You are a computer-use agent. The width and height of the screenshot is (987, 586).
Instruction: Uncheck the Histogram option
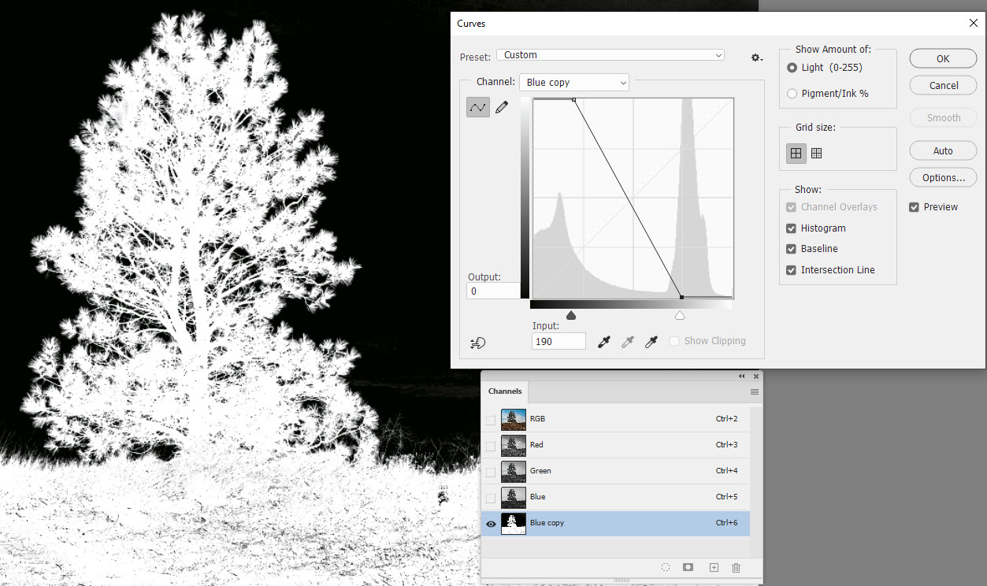tap(790, 228)
